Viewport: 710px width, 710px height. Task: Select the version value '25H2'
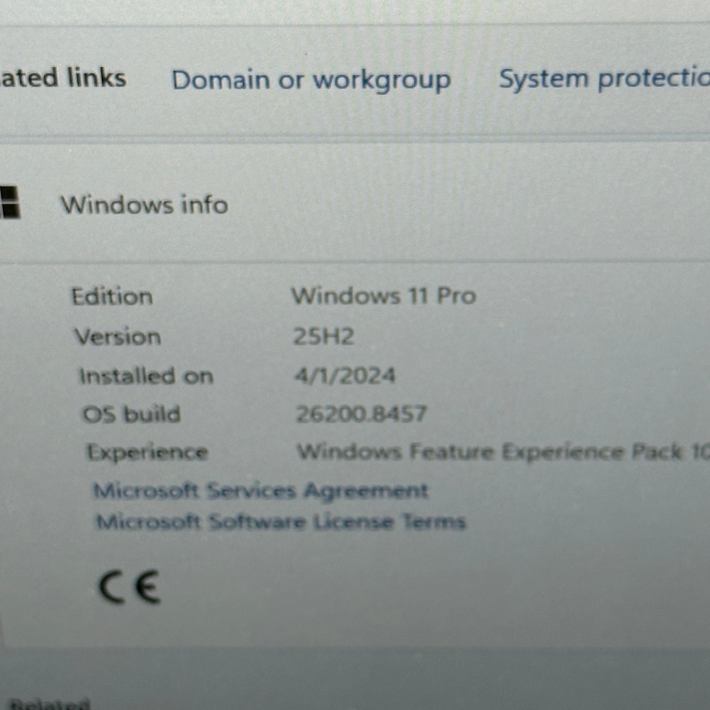click(x=324, y=337)
